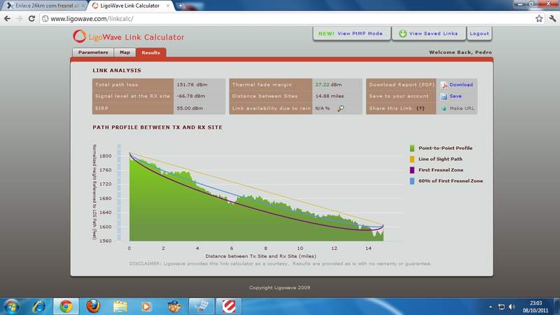Click View PtMP Mode button

pos(352,34)
